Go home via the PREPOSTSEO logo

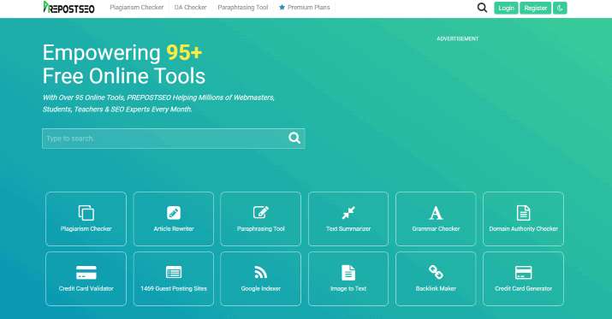68,8
